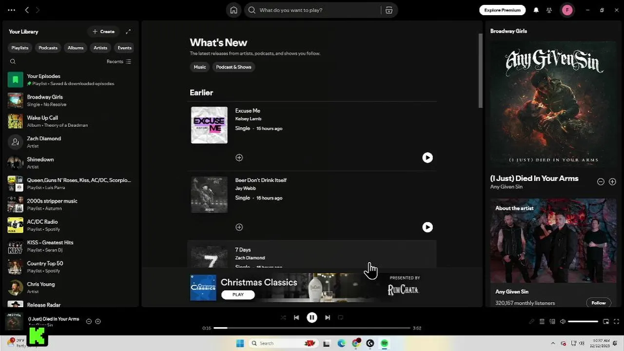The image size is (624, 351).
Task: Skip to the previous track
Action: [296, 317]
